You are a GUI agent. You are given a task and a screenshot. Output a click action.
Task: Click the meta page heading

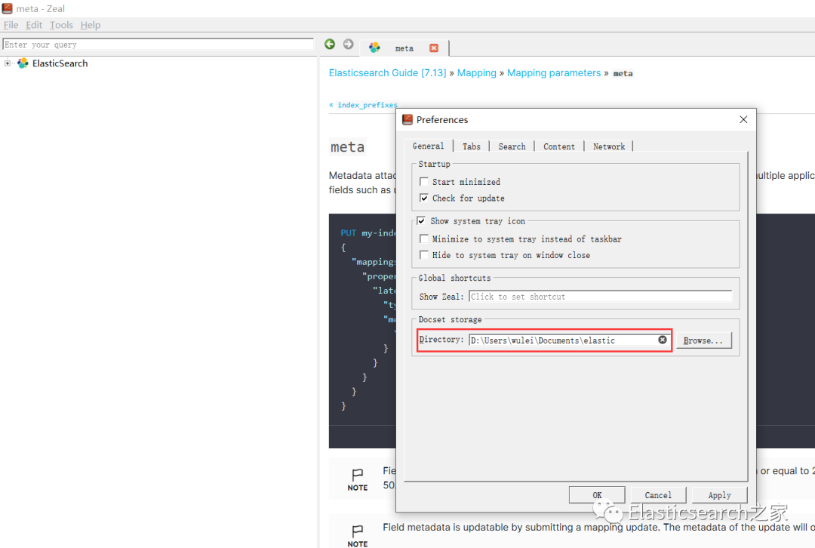(347, 147)
